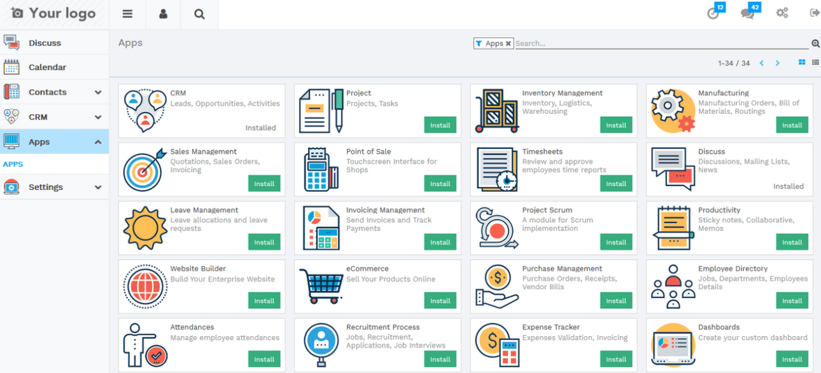The height and width of the screenshot is (373, 821).
Task: Click the Purchase Management hand coin icon
Action: tap(497, 287)
